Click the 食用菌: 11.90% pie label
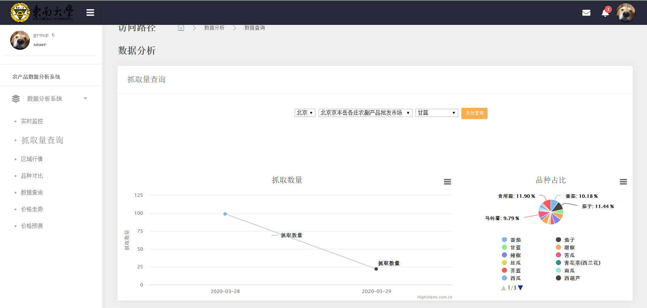The image size is (647, 308). (x=517, y=196)
